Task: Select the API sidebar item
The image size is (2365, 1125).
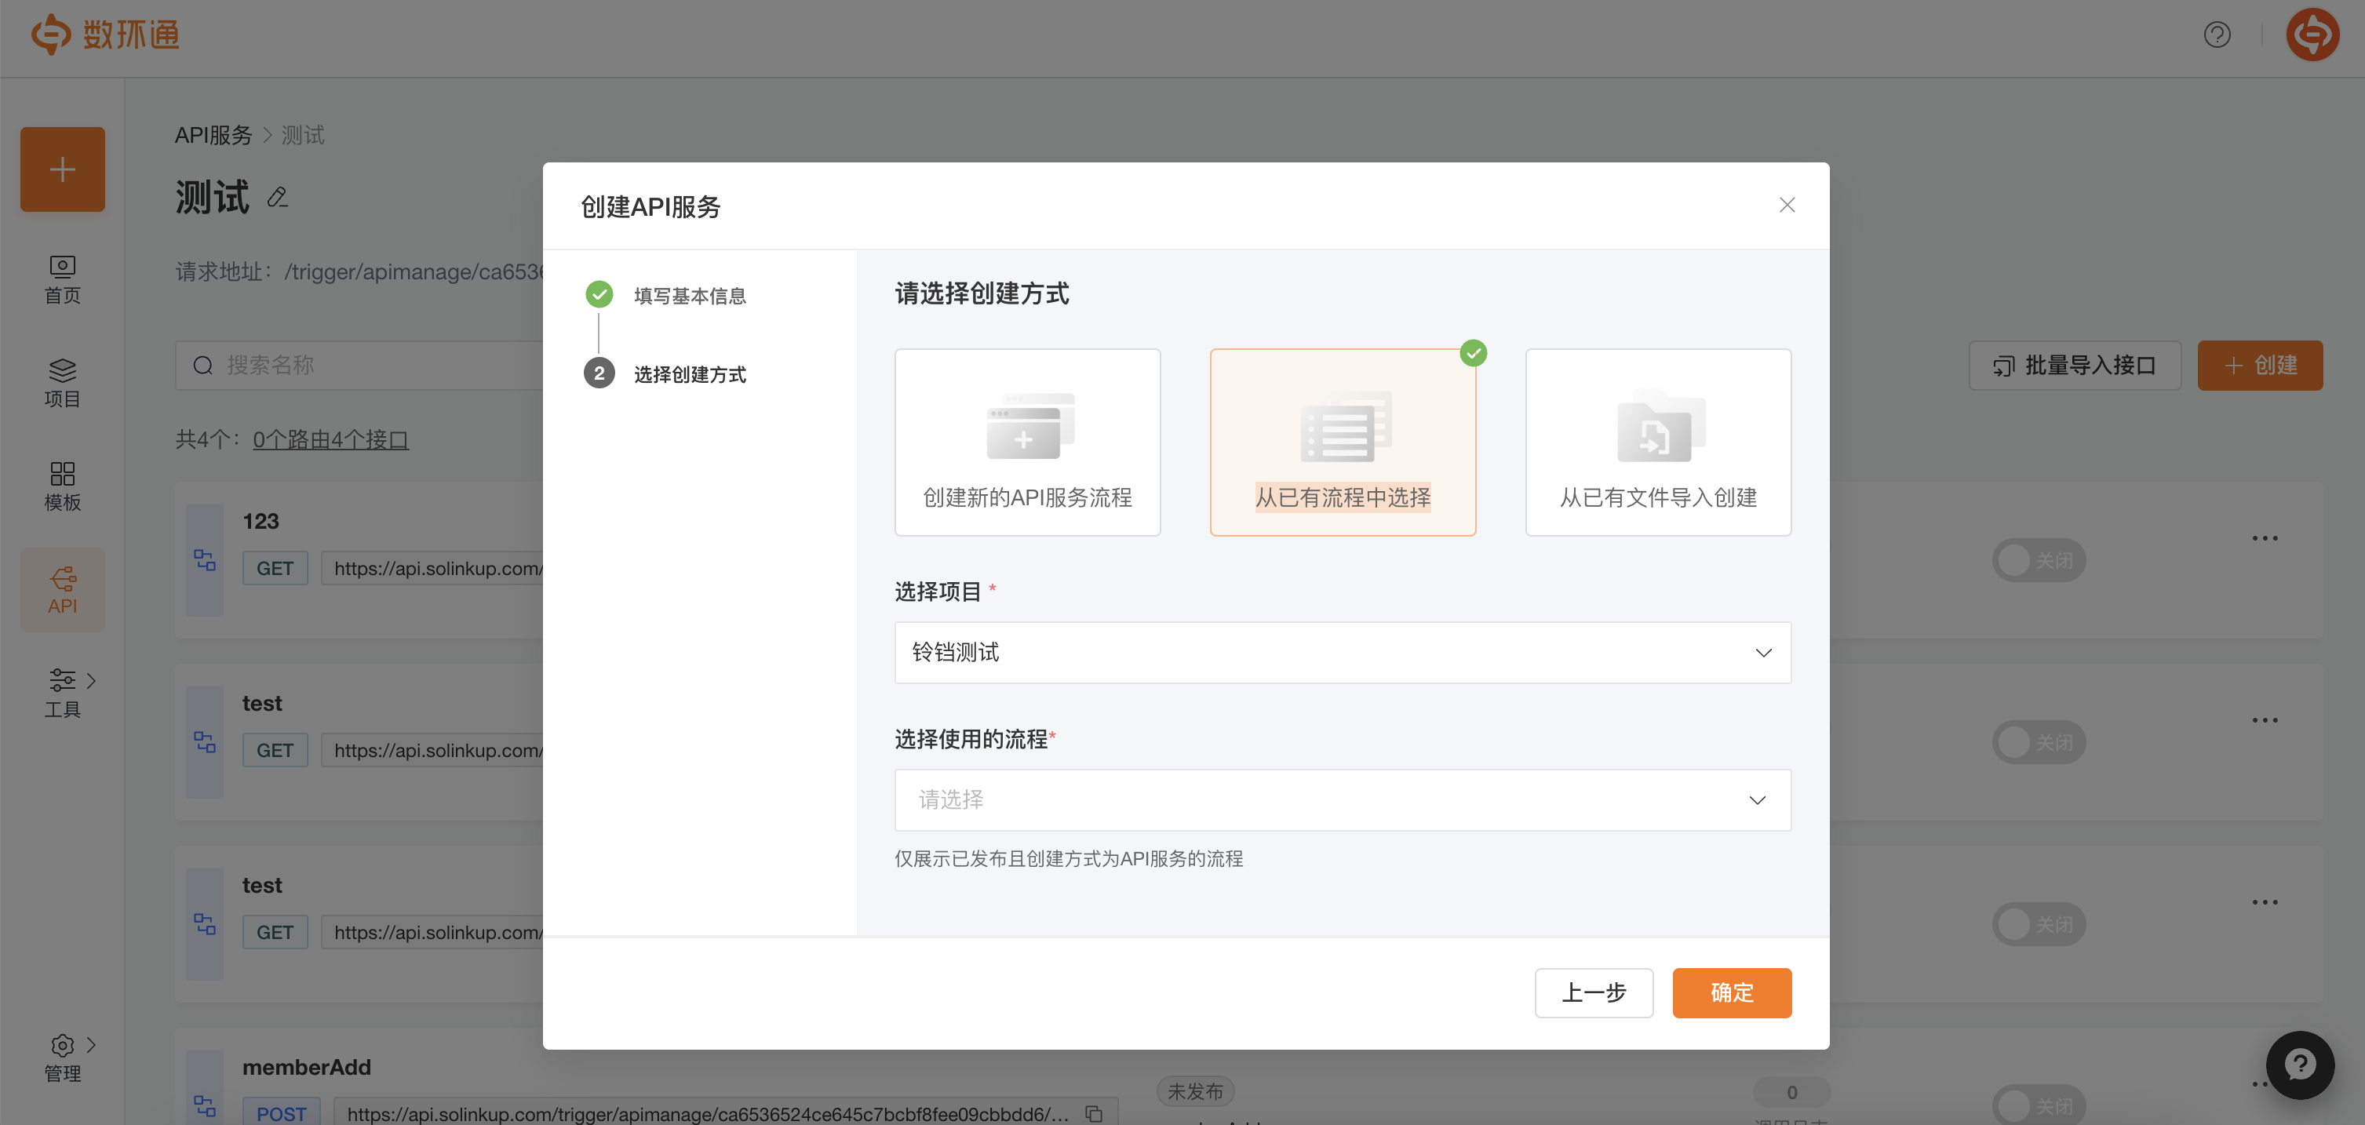Action: coord(63,590)
